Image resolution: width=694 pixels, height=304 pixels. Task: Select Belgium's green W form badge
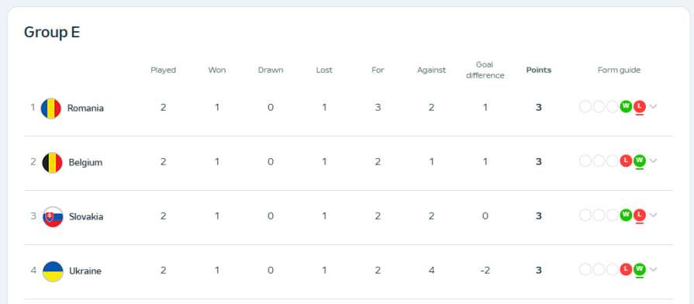[639, 161]
